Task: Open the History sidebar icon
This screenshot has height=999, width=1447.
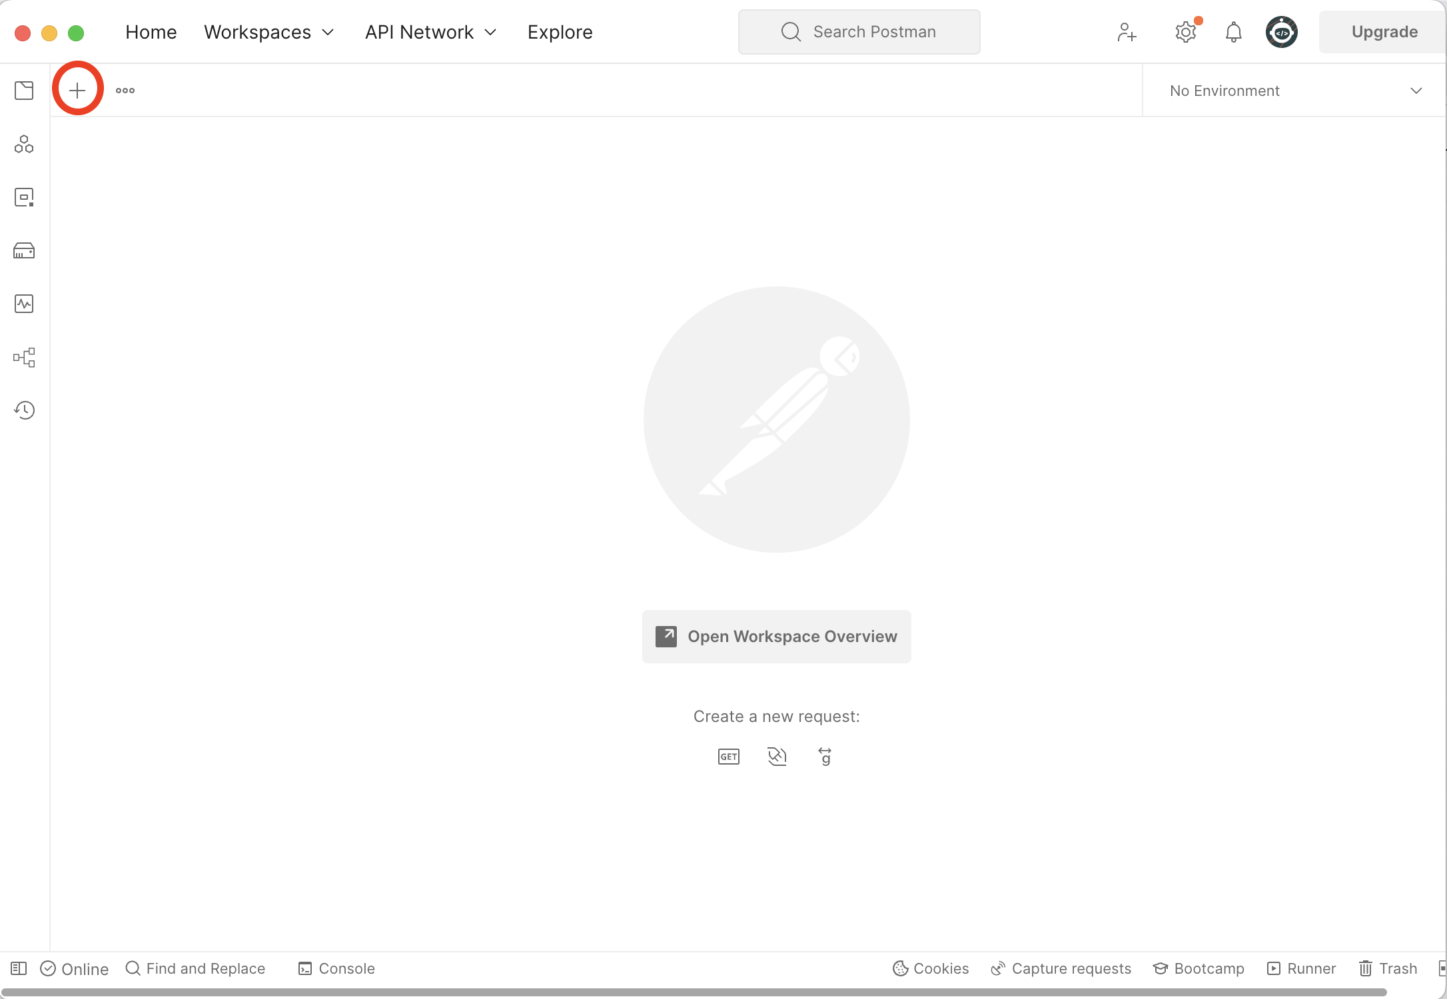Action: 24,410
